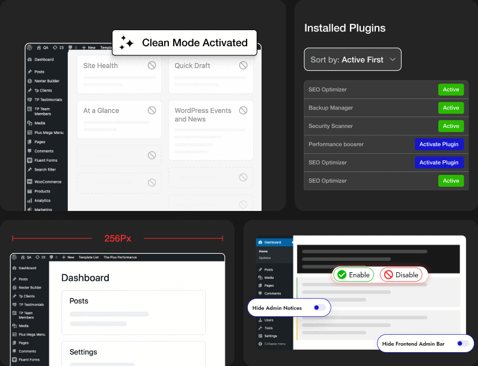Select Dashboard in the blue notices sidebar
Viewport: 478px width, 366px height.
click(274, 242)
